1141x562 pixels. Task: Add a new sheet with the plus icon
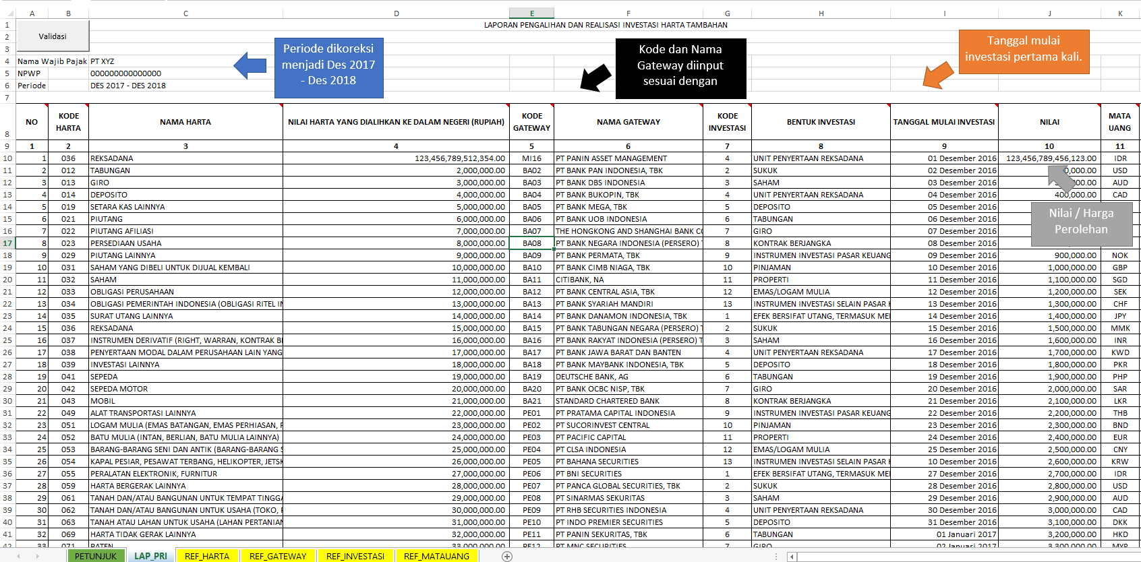[x=507, y=556]
